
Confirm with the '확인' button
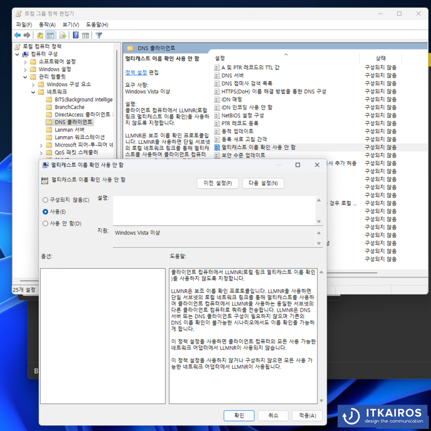[239, 415]
